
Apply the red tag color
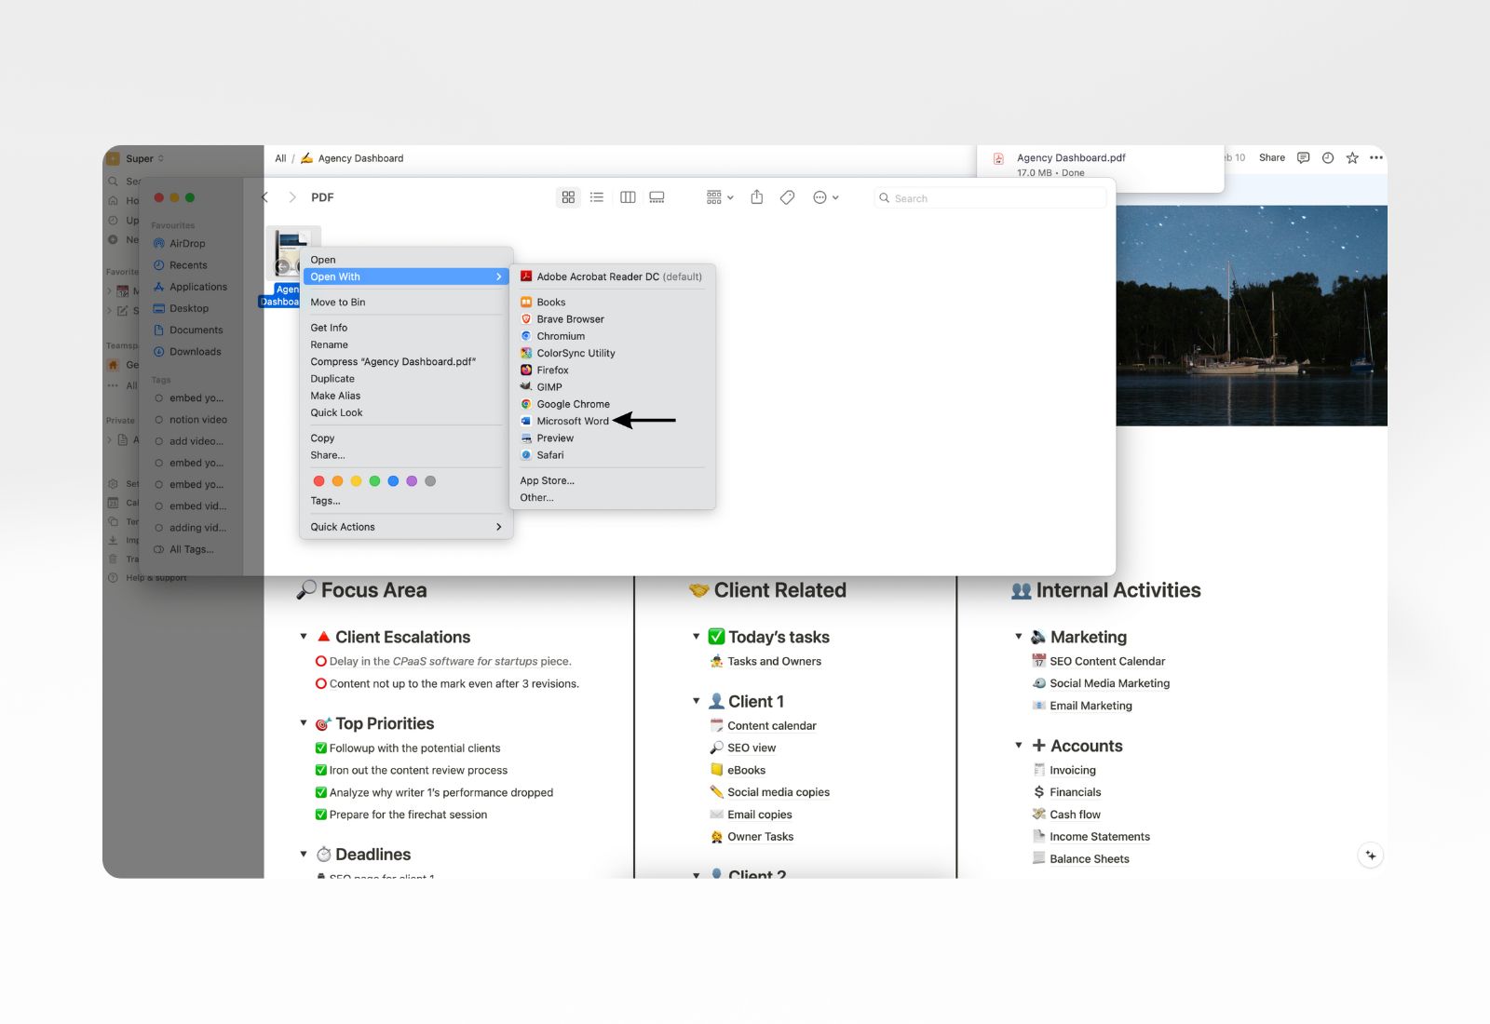318,481
